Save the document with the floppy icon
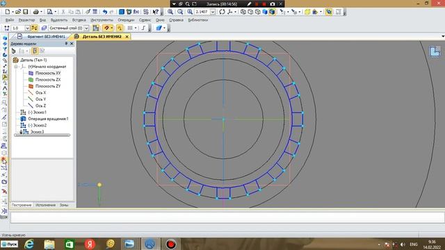 (x=26, y=12)
